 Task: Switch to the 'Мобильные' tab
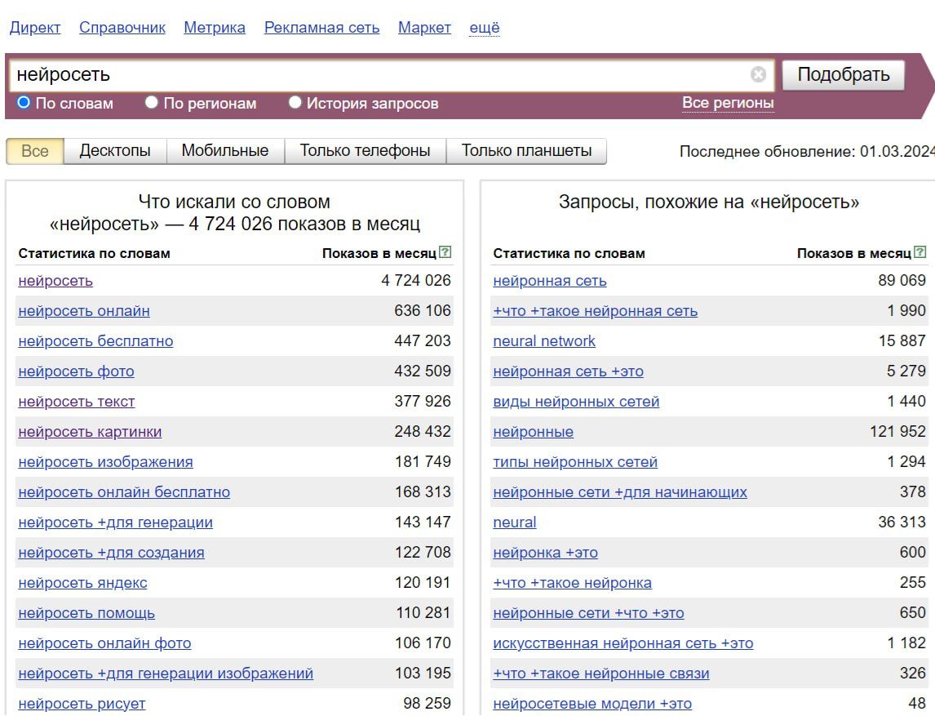(225, 151)
